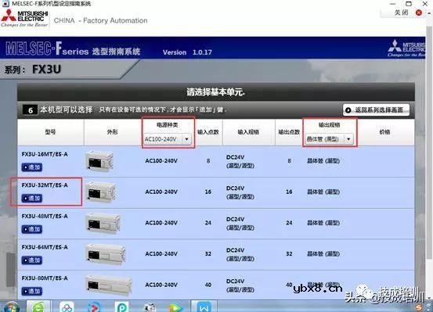Click the FX3U-16MT/ES-A PLC thumbnail image
Viewport: 433px width, 312px height.
pos(99,161)
